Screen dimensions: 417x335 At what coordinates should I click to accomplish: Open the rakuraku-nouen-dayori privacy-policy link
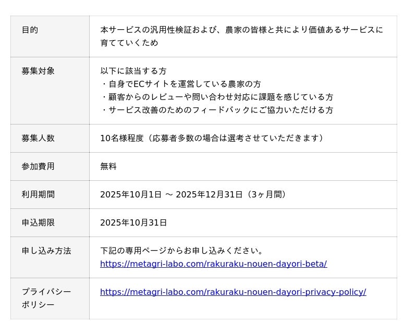point(233,292)
